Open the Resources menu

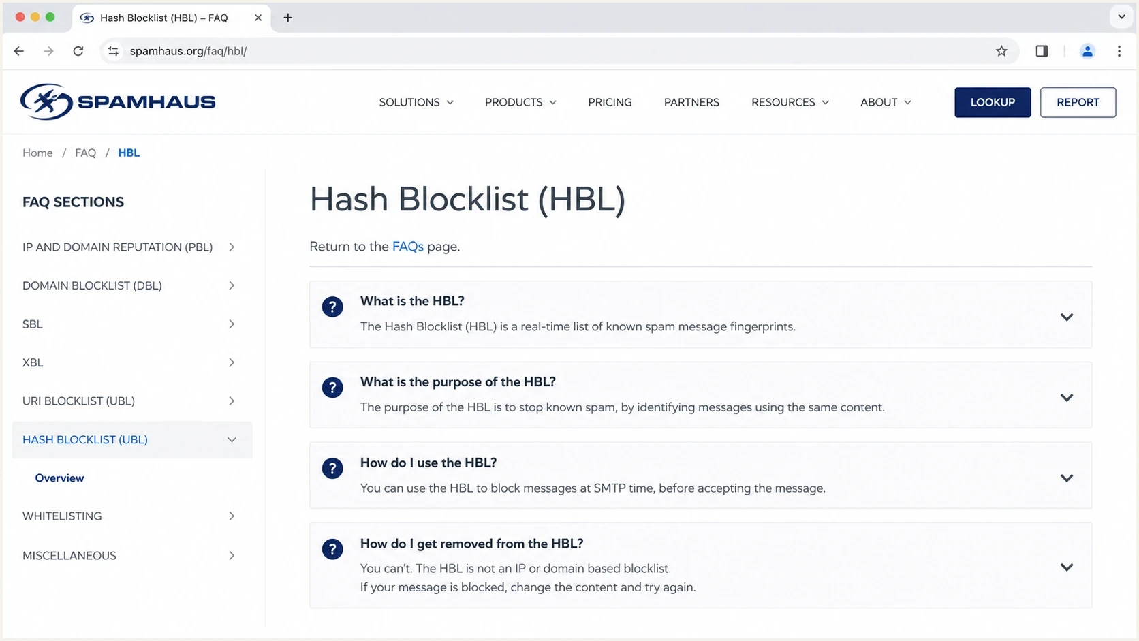pyautogui.click(x=790, y=102)
